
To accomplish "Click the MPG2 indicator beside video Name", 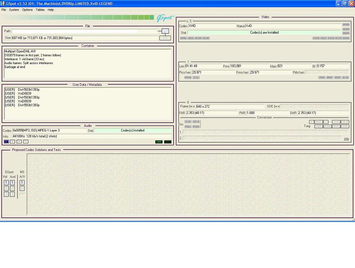I will [346, 25].
